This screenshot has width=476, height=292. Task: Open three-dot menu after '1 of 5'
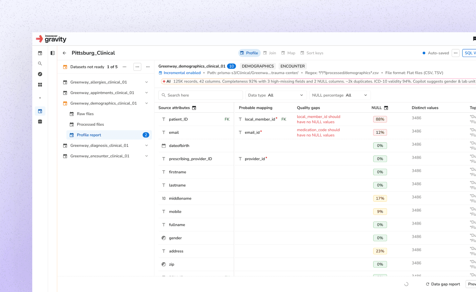click(124, 67)
